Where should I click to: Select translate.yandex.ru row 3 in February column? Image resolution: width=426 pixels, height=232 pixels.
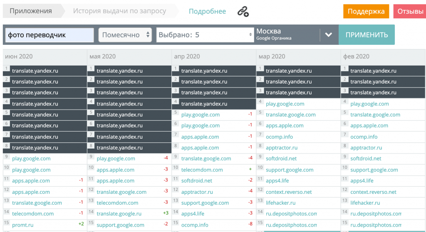[383, 93]
